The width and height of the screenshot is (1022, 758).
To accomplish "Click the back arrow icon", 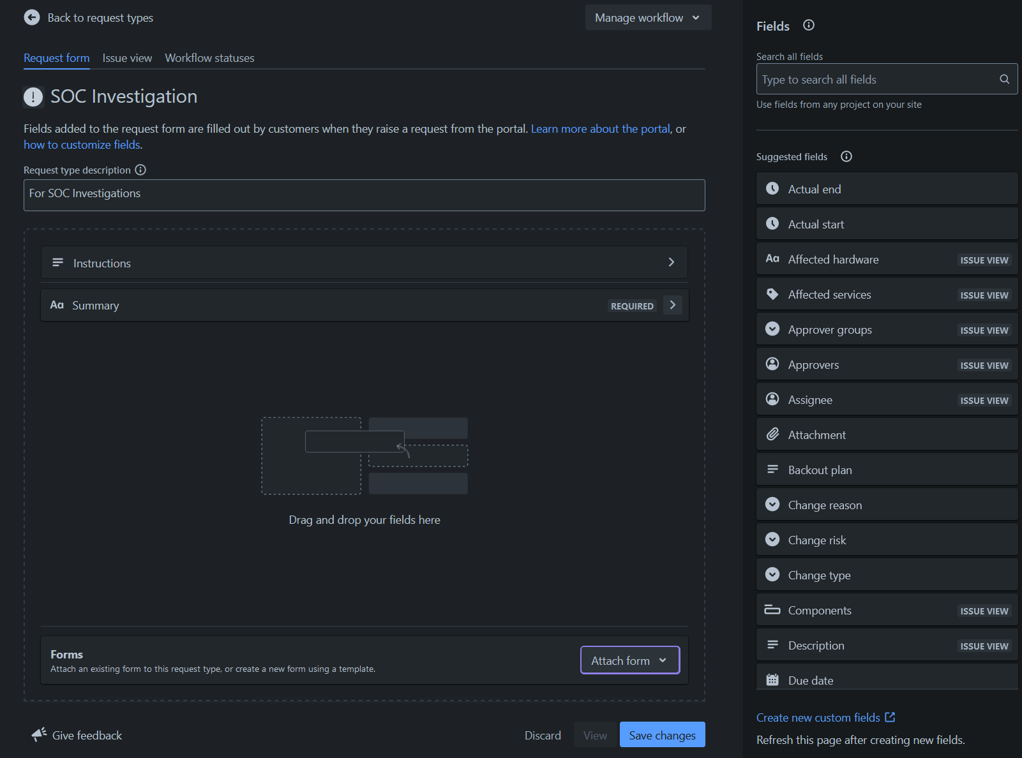I will pos(32,18).
